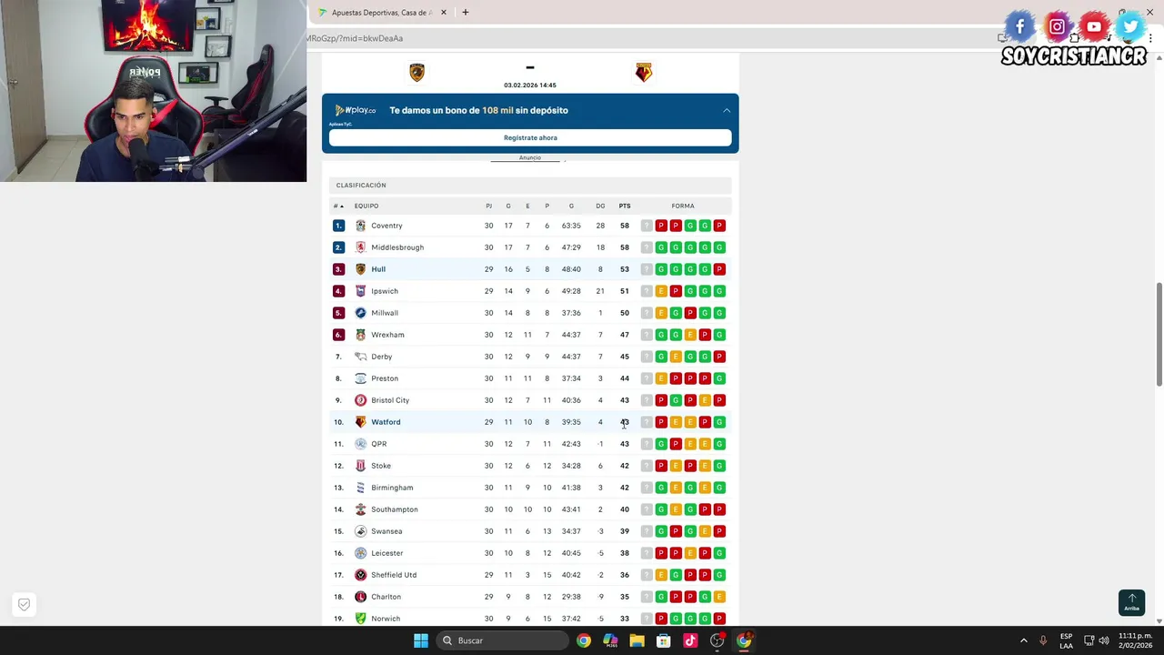1164x655 pixels.
Task: Click the microphone icon in system tray
Action: [1043, 640]
